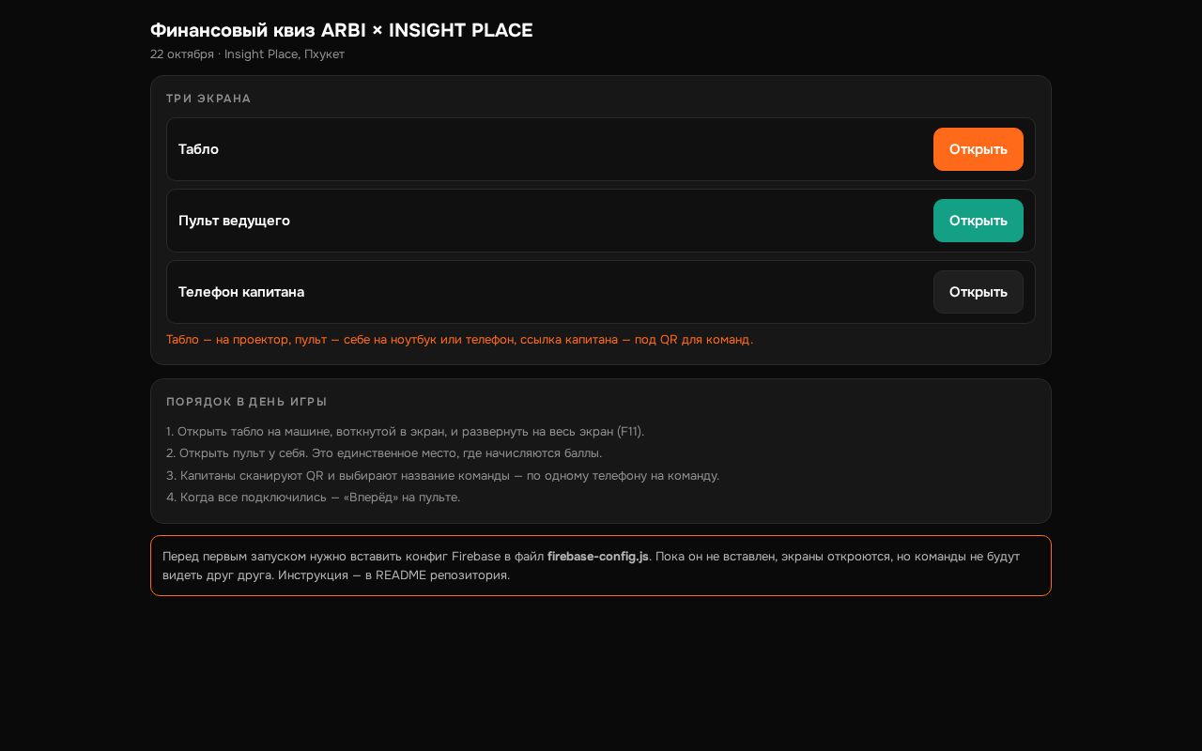Click the 'ПОРЯДОК В ДЕНЬ ИГРЫ' heading
1202x751 pixels.
tap(247, 402)
